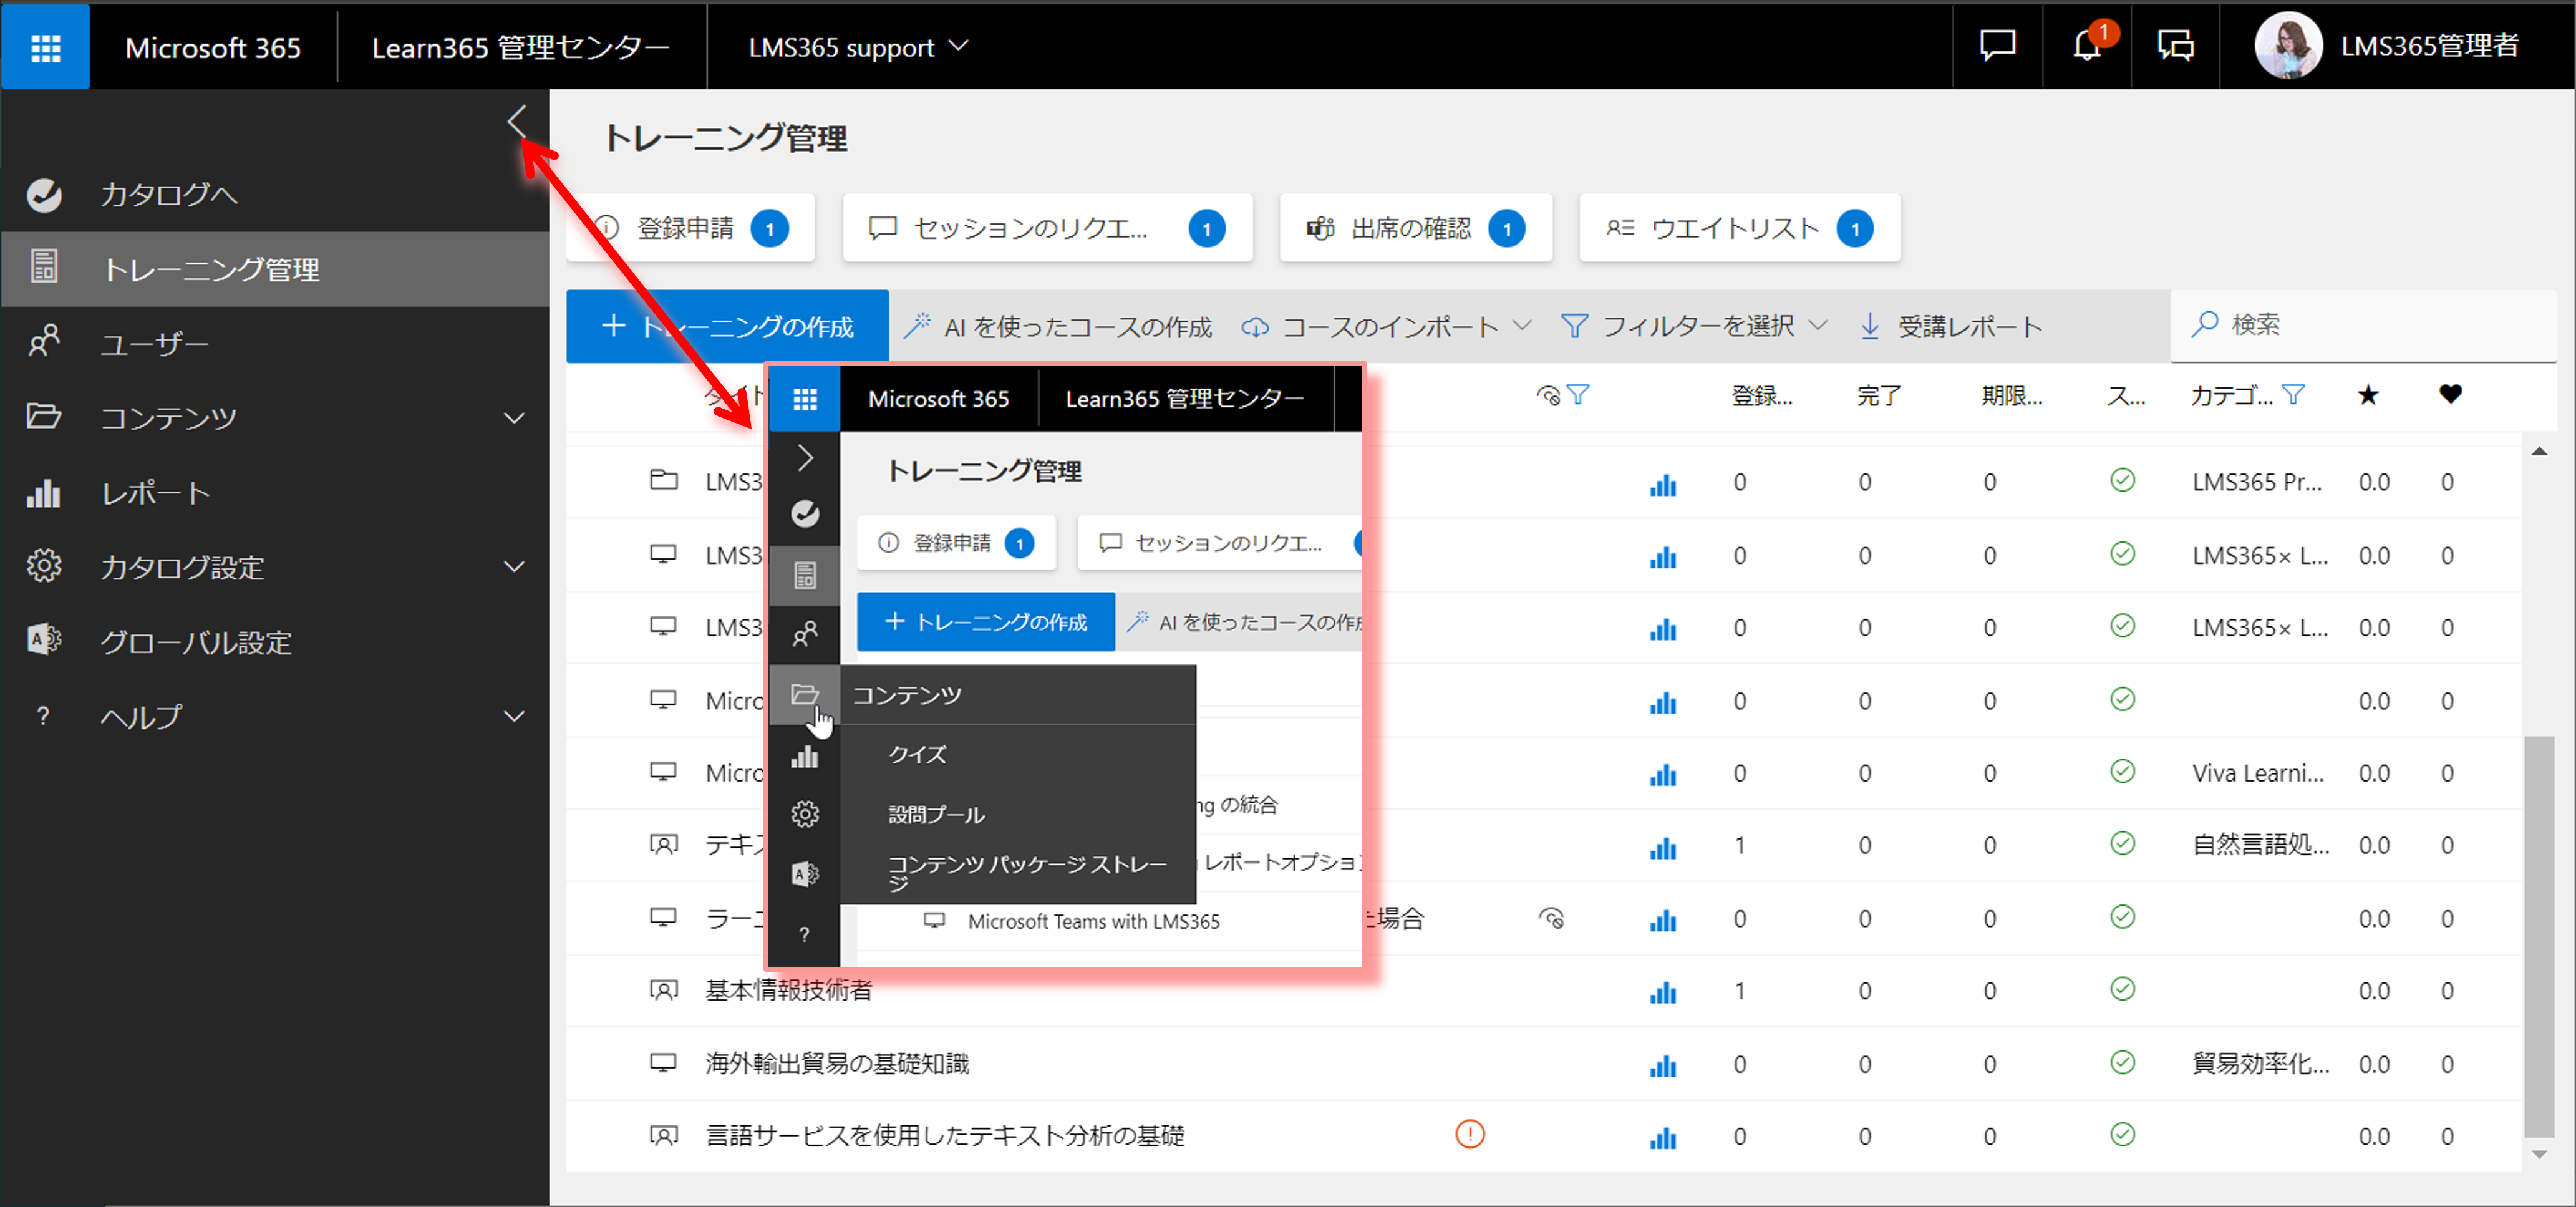Image resolution: width=2576 pixels, height=1207 pixels.
Task: Click status checkmark for 基本情報技術者
Action: [x=2123, y=989]
